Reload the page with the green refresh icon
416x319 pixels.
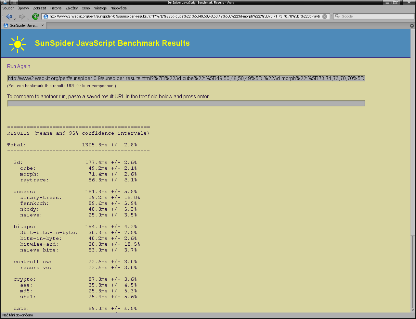point(35,17)
